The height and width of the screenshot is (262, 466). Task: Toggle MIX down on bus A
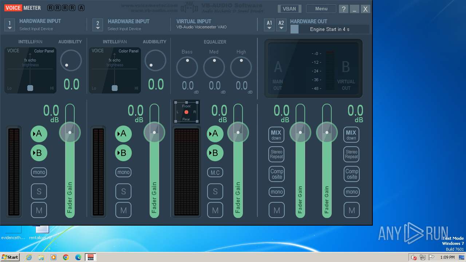coord(276,135)
